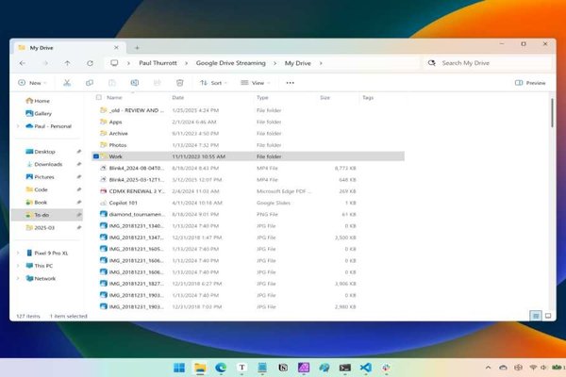Toggle the Preview pane
Image resolution: width=566 pixels, height=377 pixels.
tap(530, 83)
